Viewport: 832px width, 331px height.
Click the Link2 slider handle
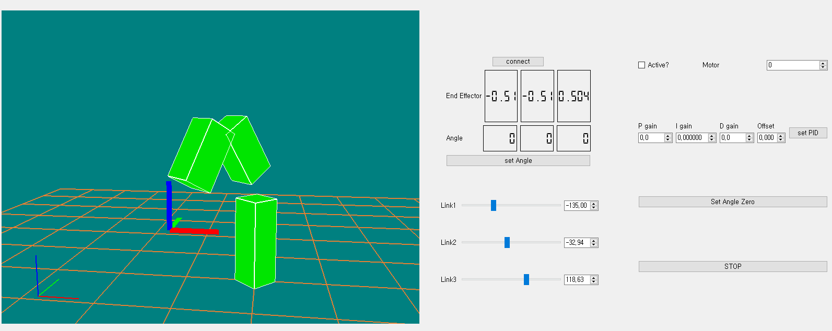coord(507,242)
